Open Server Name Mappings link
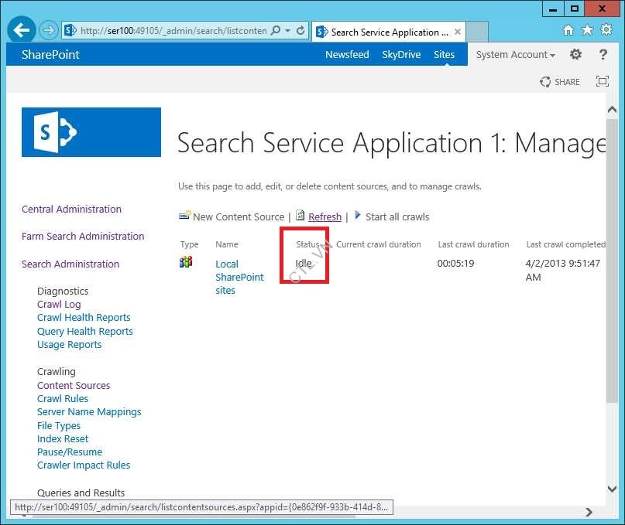This screenshot has height=525, width=625. [89, 412]
